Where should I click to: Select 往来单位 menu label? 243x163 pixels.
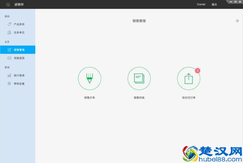tap(19, 33)
